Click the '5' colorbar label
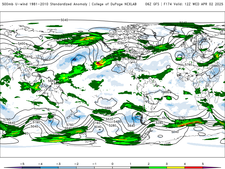 (203, 164)
